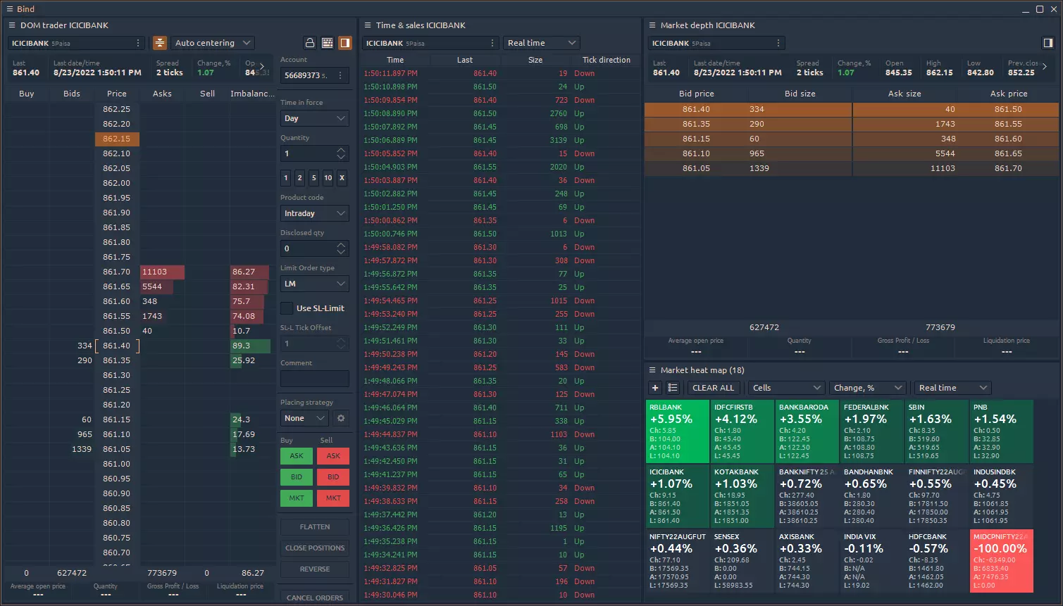The image size is (1063, 606).
Task: Click the Tick direction column header
Action: 606,60
